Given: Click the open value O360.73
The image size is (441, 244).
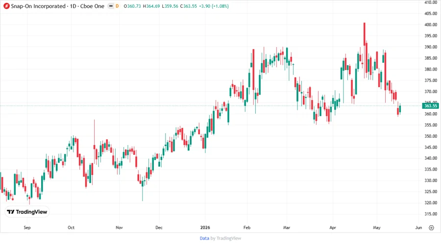Looking at the screenshot, I should pyautogui.click(x=132, y=6).
